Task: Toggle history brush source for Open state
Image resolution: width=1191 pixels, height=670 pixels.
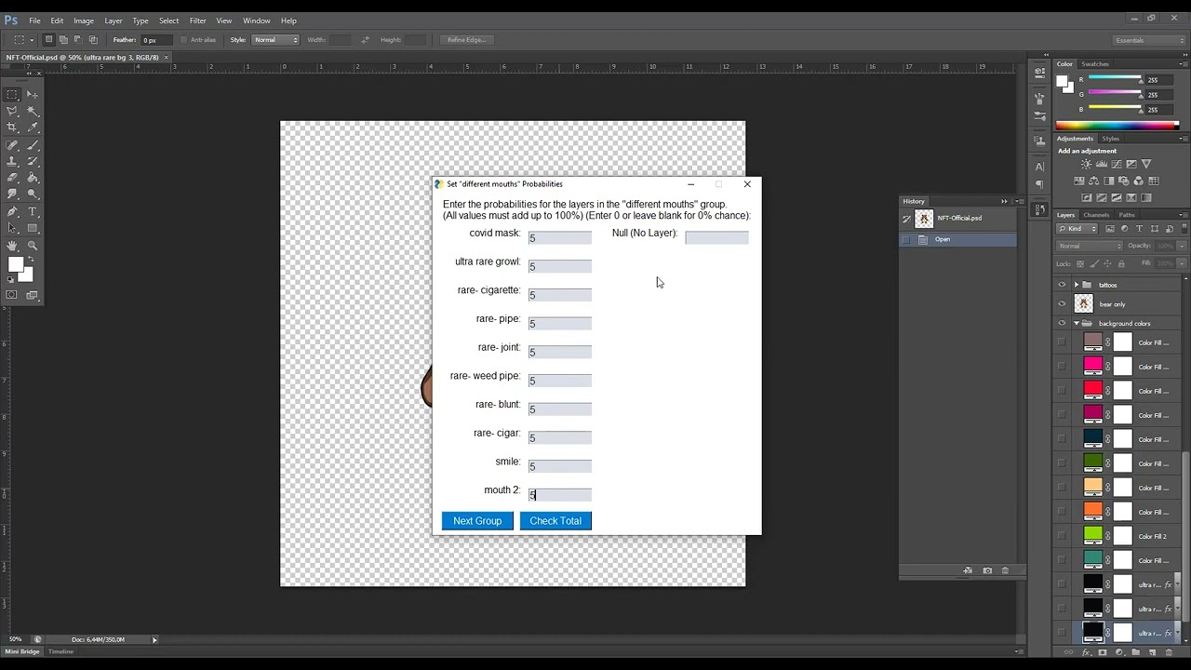Action: [x=906, y=239]
